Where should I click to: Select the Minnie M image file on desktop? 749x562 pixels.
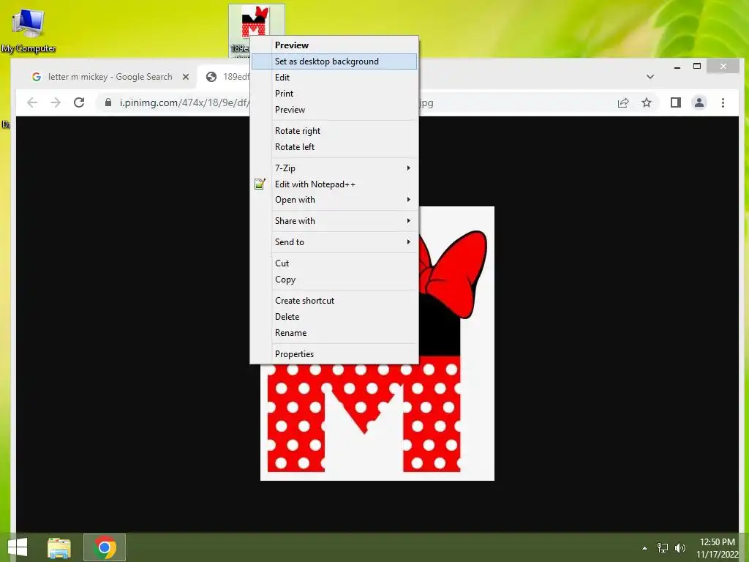[x=255, y=23]
